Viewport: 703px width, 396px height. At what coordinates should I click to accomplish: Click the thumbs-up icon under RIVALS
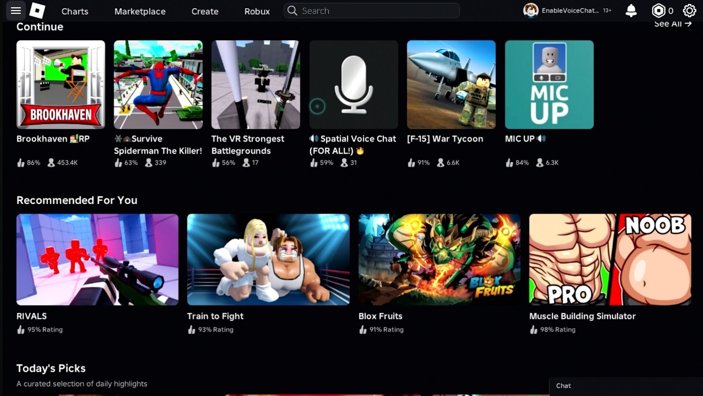[x=21, y=330]
